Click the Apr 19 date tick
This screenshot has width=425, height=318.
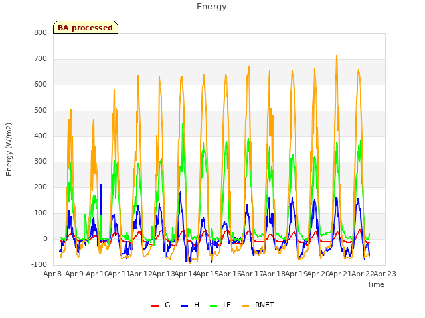pyautogui.click(x=296, y=274)
